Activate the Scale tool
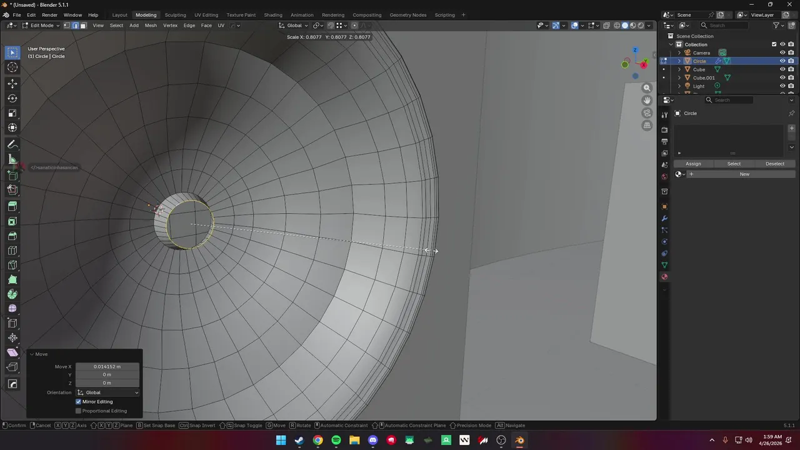The height and width of the screenshot is (450, 800). [12, 113]
